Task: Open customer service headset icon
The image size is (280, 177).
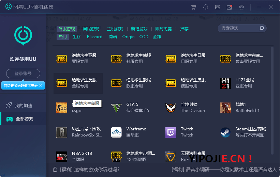Action: [206, 7]
